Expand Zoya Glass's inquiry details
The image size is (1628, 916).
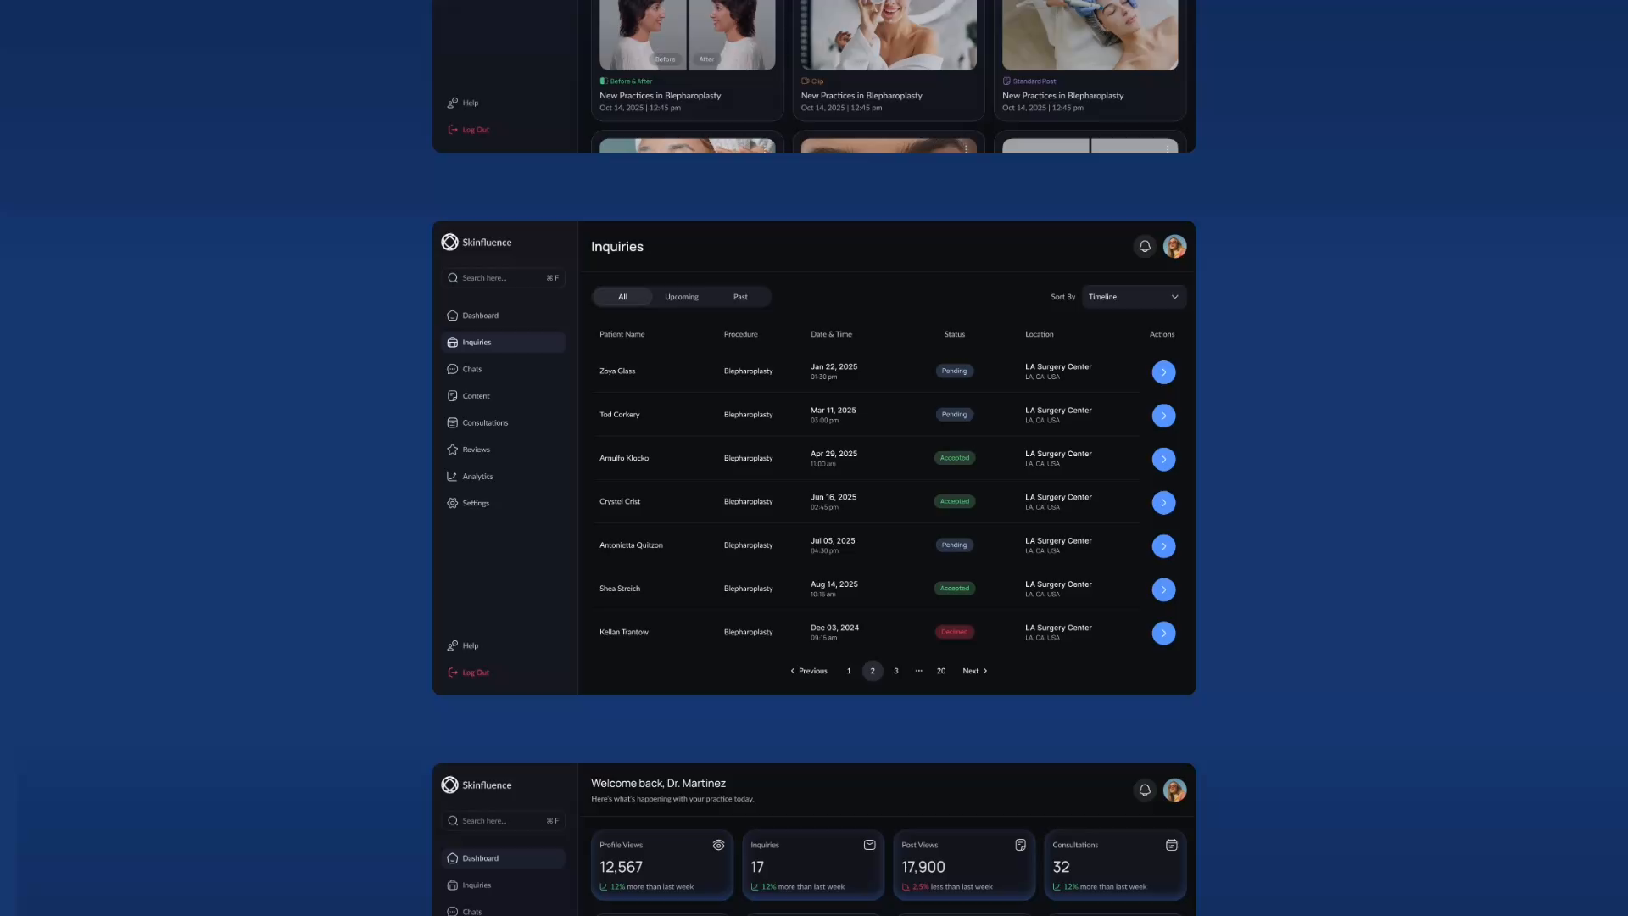[x=1163, y=371]
